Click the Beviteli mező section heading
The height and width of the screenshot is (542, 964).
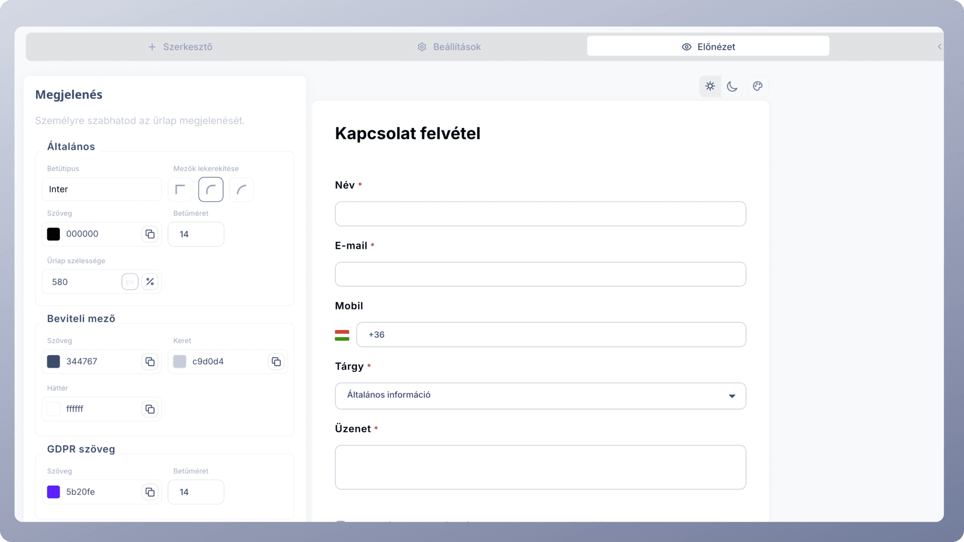point(81,318)
